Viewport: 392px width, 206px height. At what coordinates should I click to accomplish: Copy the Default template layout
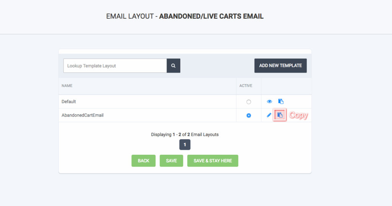(x=281, y=102)
